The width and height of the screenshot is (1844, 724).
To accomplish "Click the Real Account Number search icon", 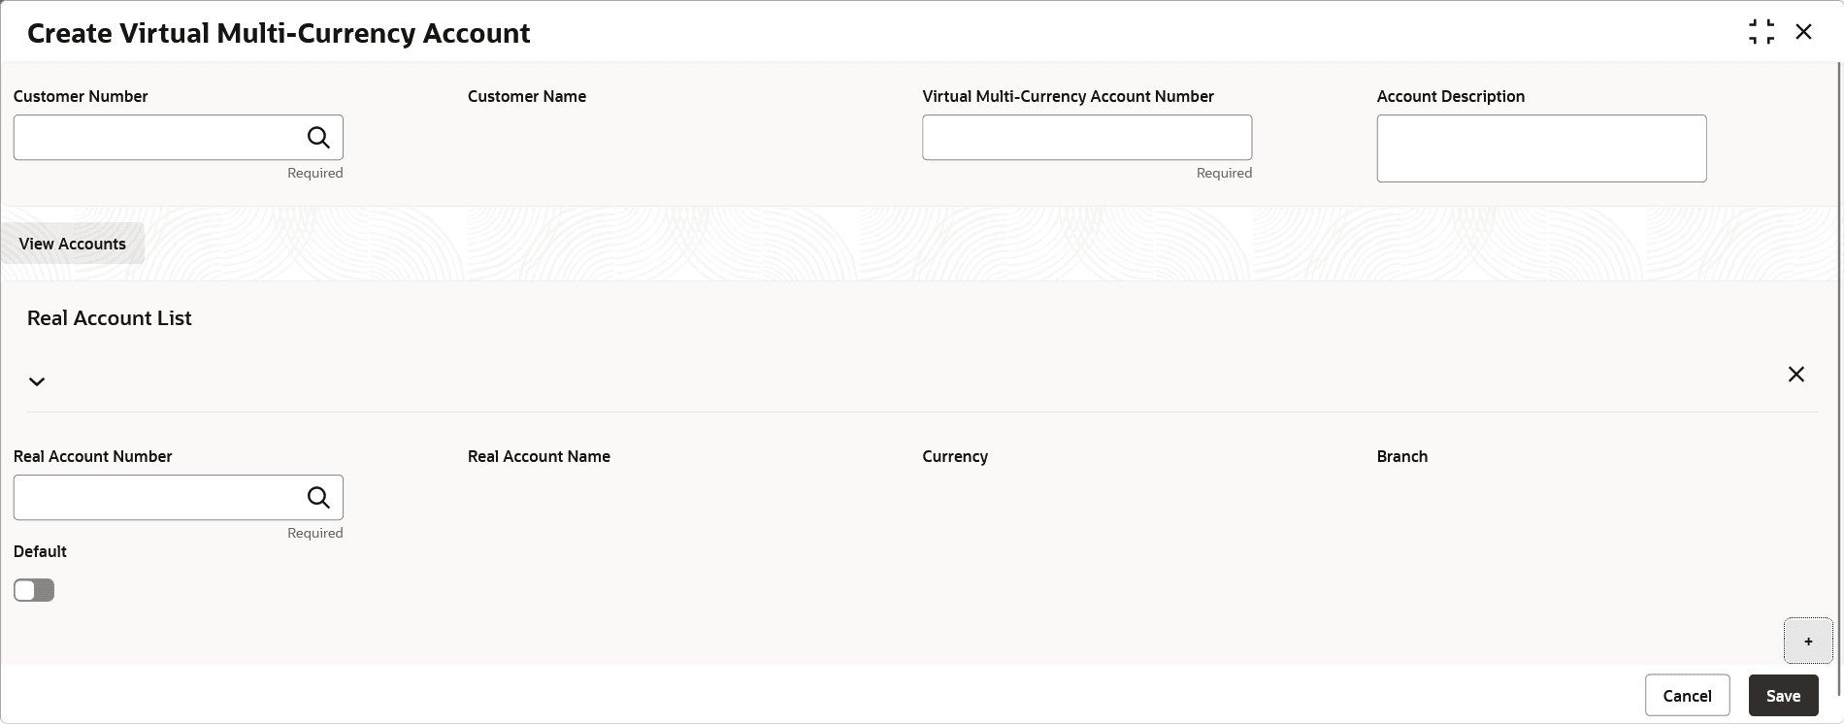I will (318, 498).
